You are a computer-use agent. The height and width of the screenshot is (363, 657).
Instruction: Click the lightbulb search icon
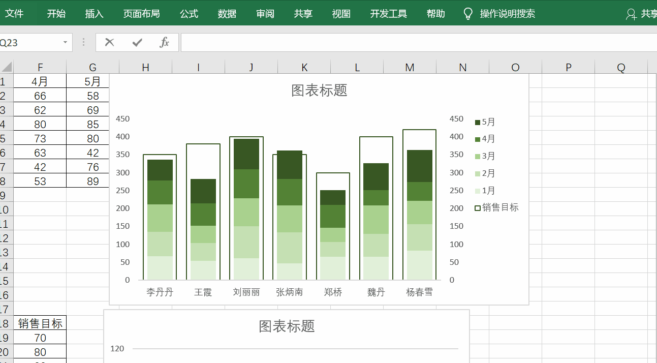pos(468,14)
